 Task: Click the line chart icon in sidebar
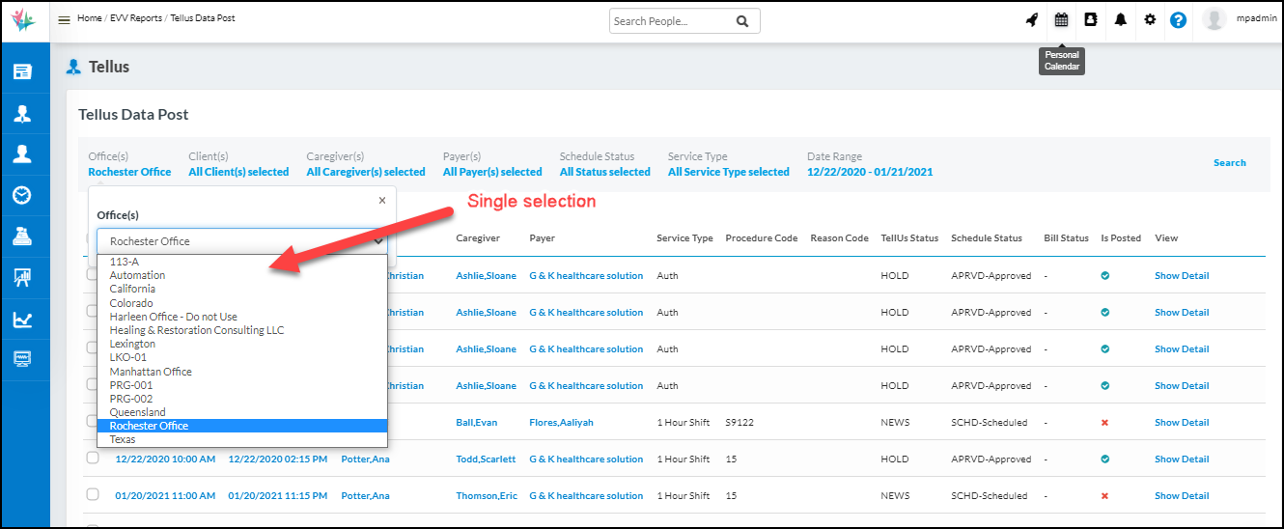[21, 320]
